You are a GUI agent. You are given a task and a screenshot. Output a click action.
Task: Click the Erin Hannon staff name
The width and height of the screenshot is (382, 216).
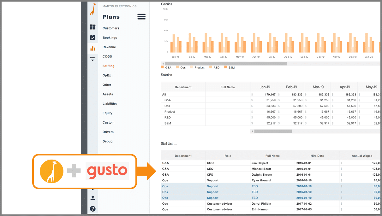260,209
